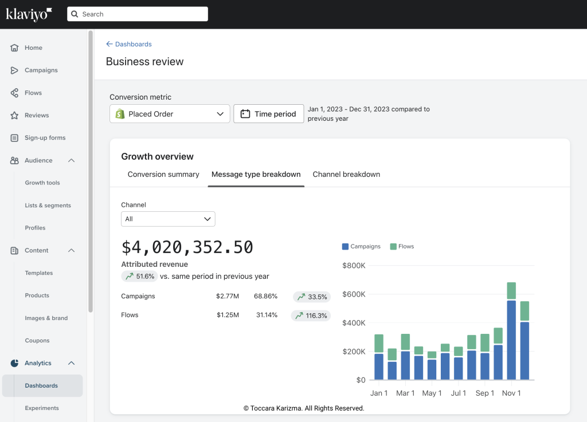The width and height of the screenshot is (587, 422).
Task: Open Lists & segments in sidebar
Action: (x=48, y=206)
